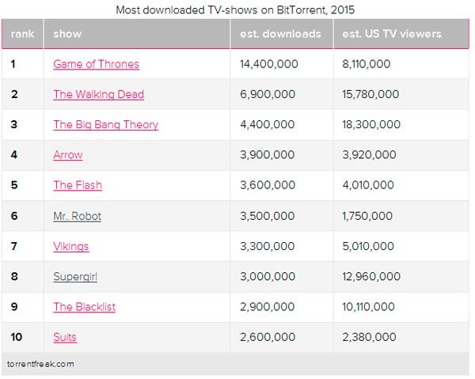Click the Suits show link
Viewport: 475px width, 379px height.
click(x=65, y=337)
